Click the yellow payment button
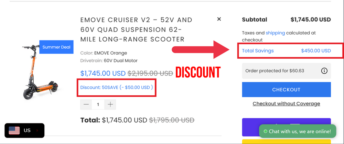This screenshot has width=344, height=144. (286, 141)
